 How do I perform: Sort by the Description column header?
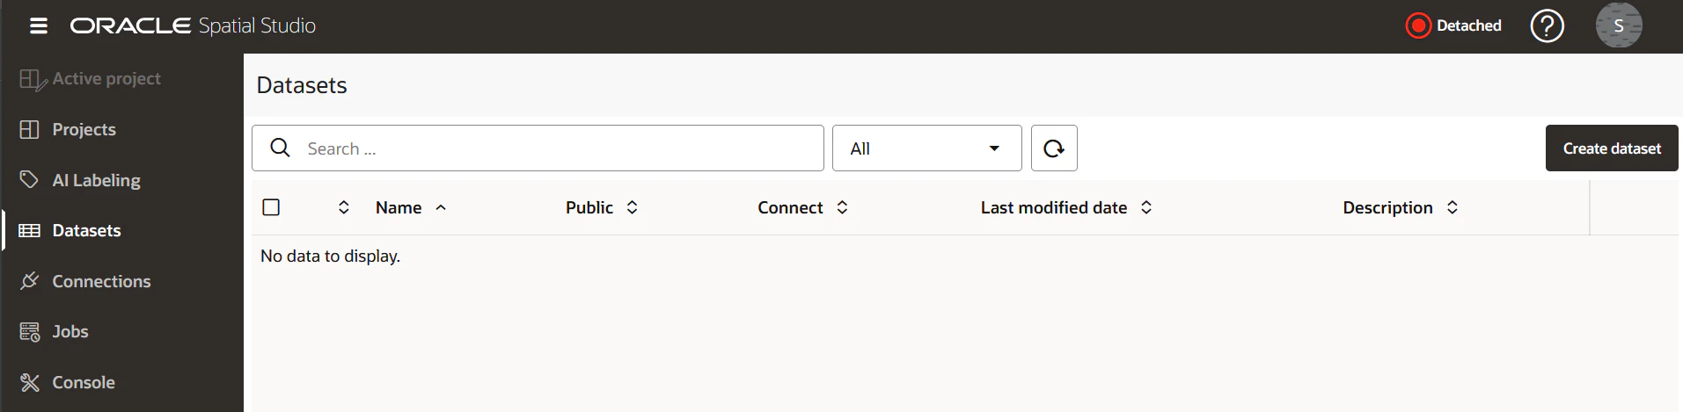[x=1387, y=207]
